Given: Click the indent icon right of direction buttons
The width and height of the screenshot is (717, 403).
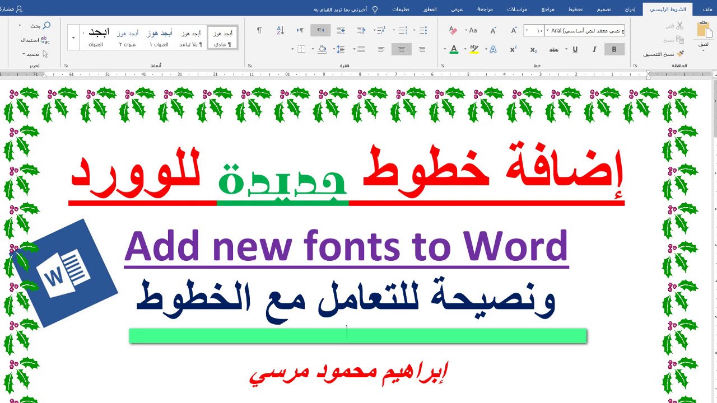Looking at the screenshot, I should 341,30.
